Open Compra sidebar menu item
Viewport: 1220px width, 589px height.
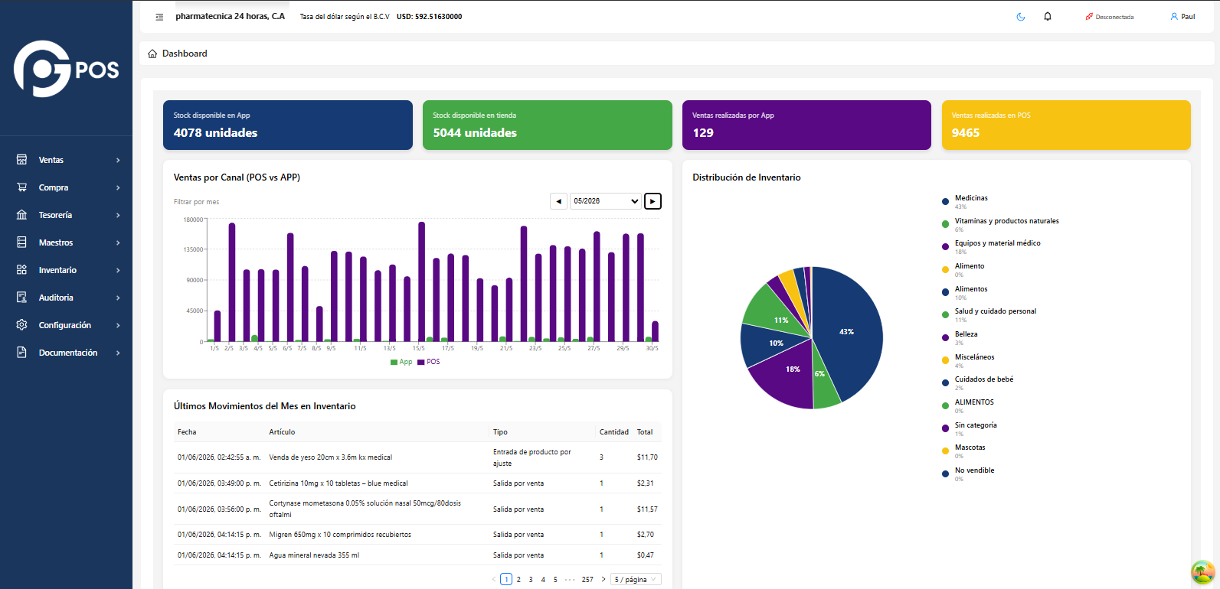click(67, 187)
